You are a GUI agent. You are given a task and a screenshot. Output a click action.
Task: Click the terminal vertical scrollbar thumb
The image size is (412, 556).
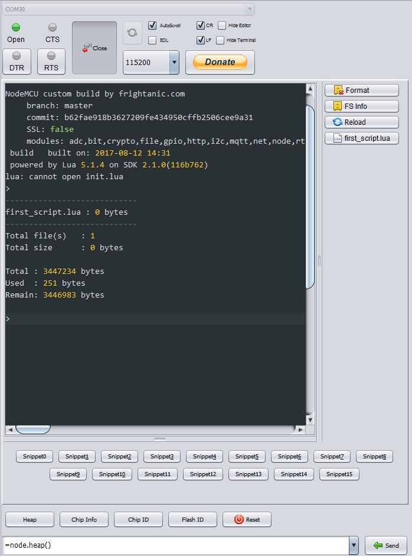310,195
